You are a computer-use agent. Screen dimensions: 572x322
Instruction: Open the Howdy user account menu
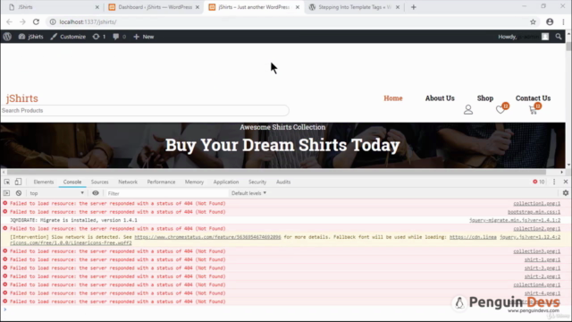coord(523,37)
